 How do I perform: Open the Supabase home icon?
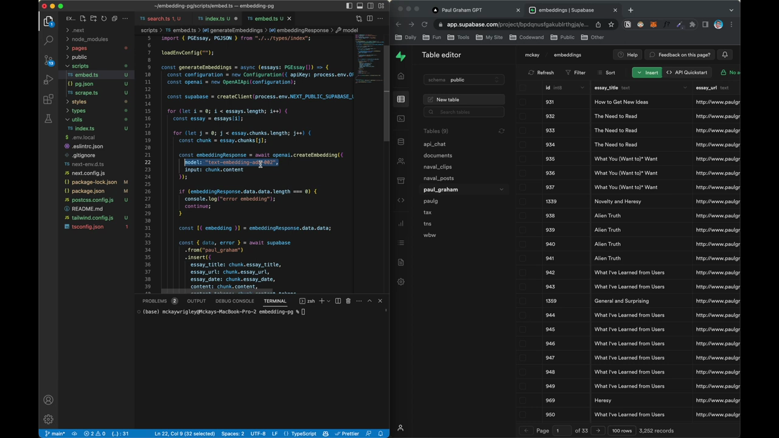pyautogui.click(x=400, y=76)
